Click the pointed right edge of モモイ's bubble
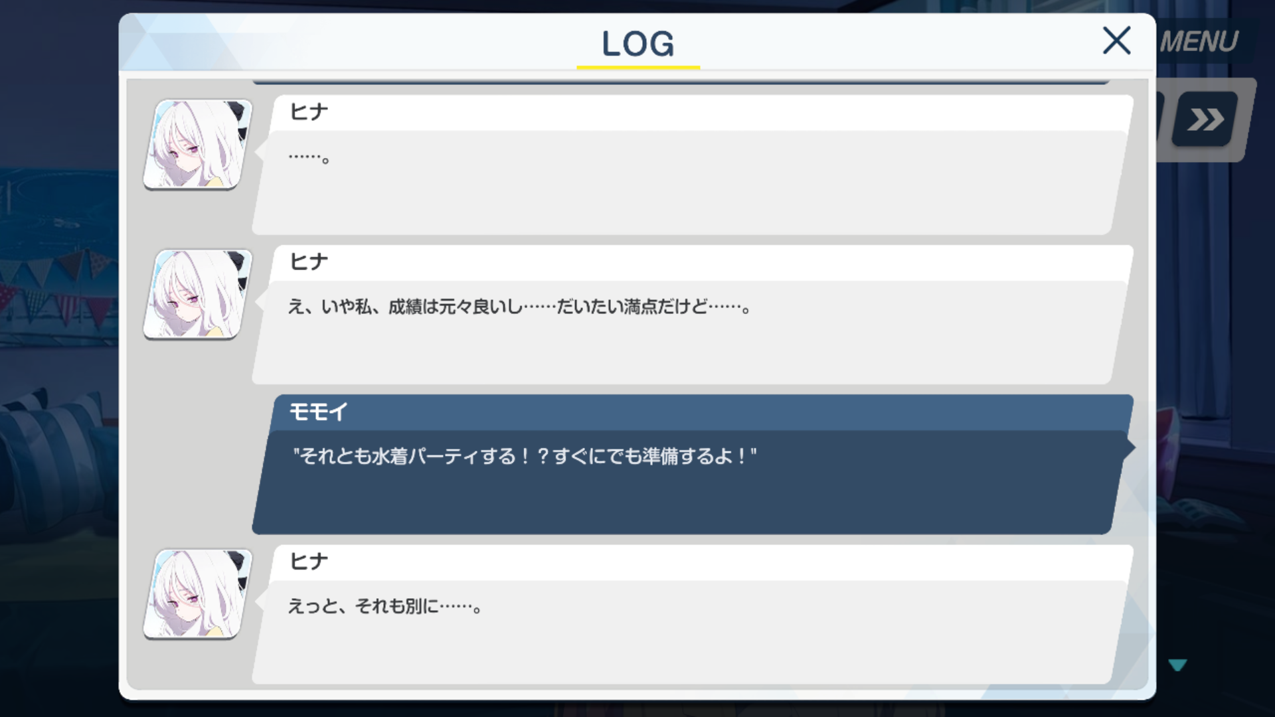 [x=1128, y=447]
